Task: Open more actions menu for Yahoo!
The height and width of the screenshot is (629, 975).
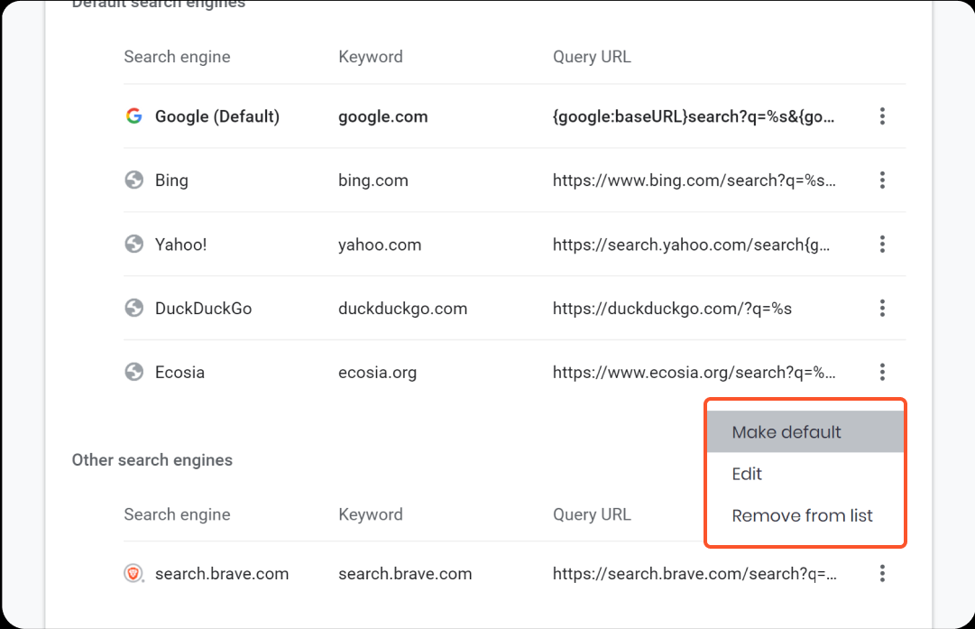Action: 882,245
